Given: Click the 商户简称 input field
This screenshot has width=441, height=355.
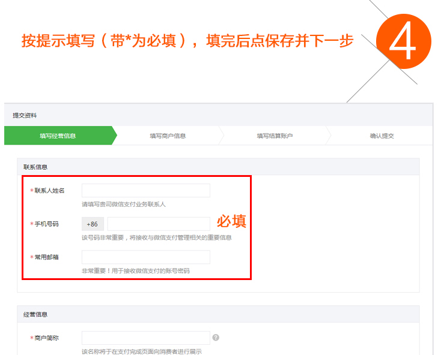Looking at the screenshot, I should (145, 338).
